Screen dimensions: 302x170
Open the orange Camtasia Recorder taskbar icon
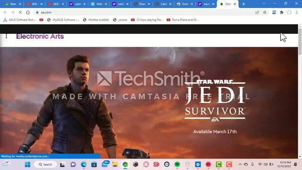[x=229, y=164]
